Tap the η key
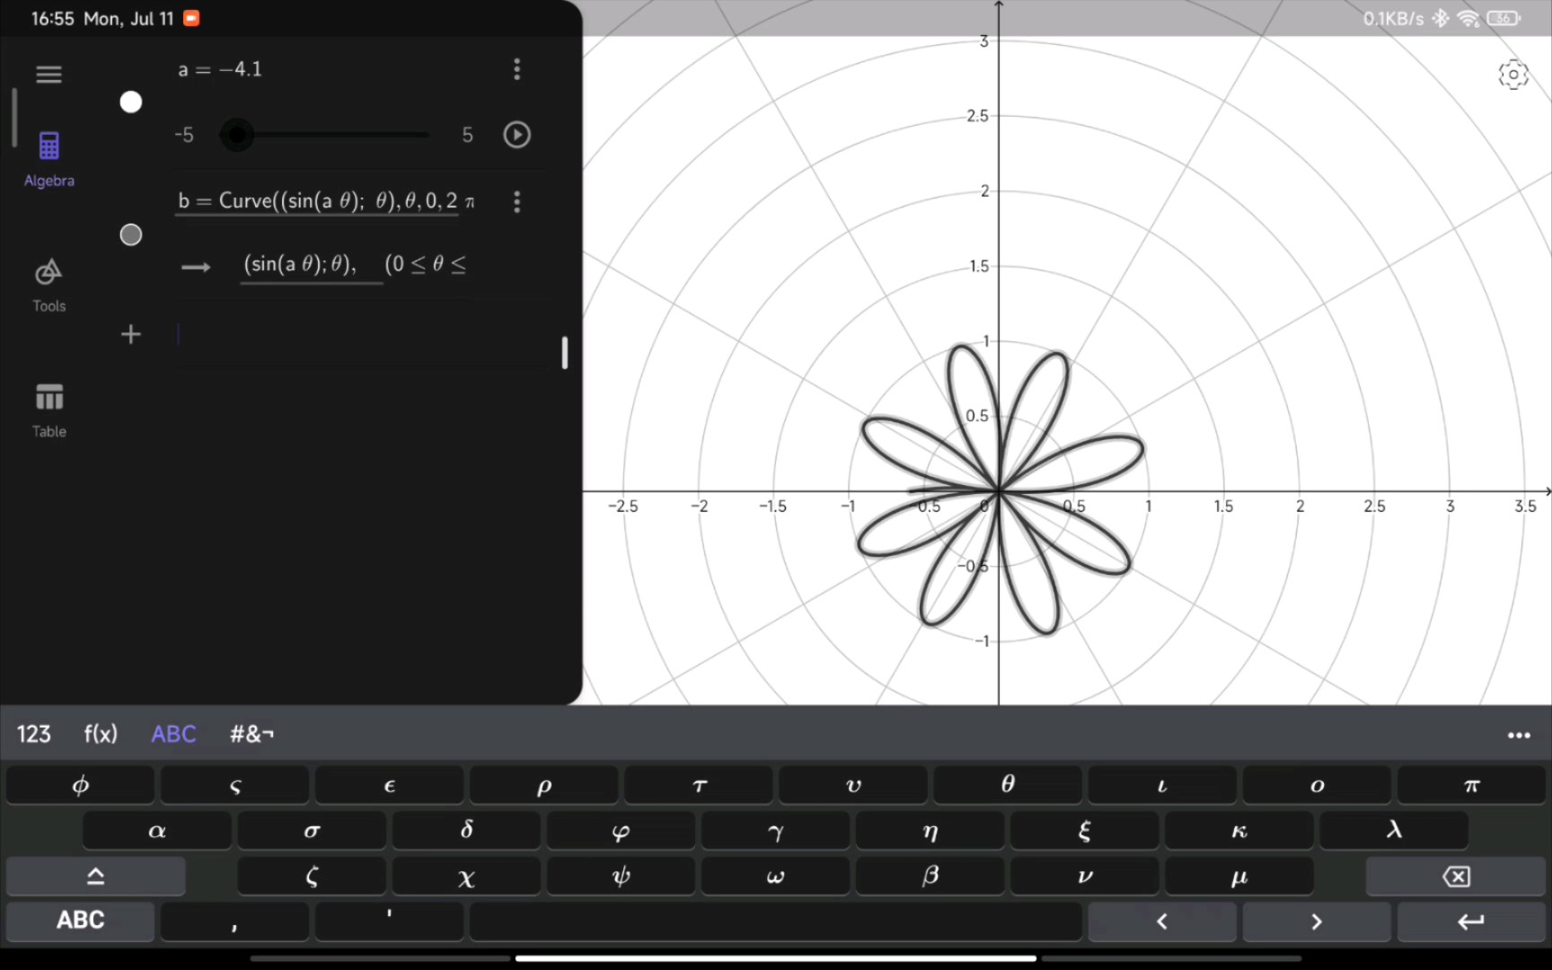 pos(930,831)
